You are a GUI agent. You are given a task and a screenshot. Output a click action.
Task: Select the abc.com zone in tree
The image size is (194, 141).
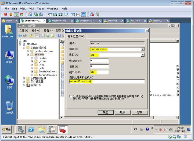(39, 55)
